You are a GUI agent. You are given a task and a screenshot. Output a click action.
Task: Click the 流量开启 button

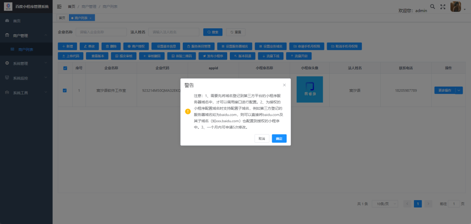tap(299, 56)
